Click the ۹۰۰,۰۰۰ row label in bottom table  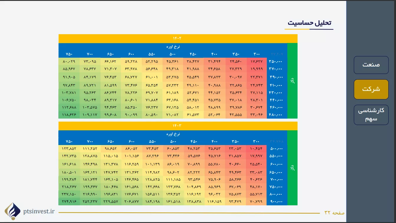[277, 202]
